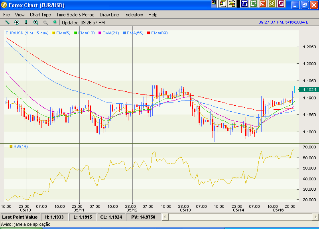Open the Draw Line menu
This screenshot has width=319, height=229.
click(x=109, y=15)
